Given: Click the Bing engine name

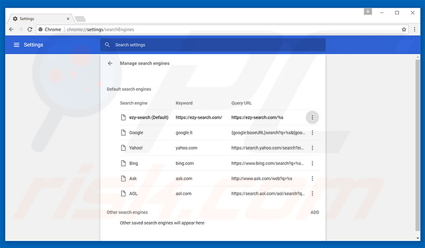Looking at the screenshot, I should click(133, 163).
